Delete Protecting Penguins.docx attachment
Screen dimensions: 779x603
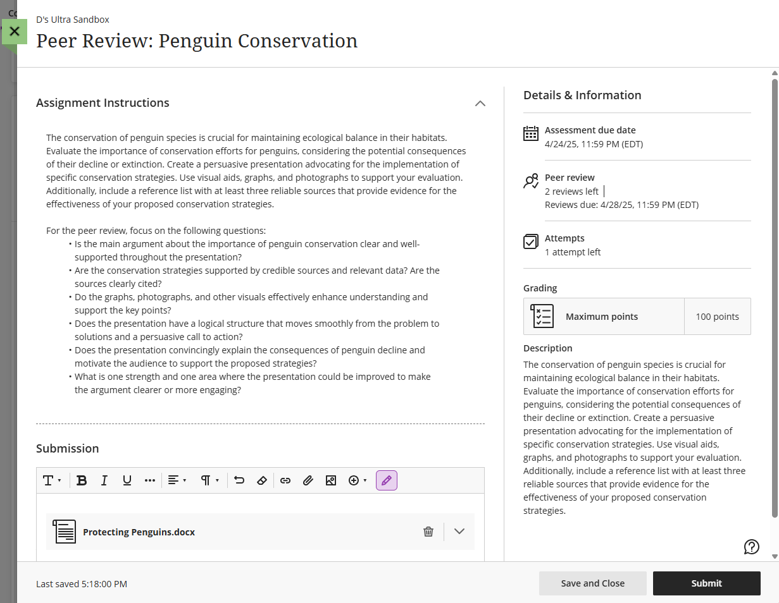(x=428, y=532)
